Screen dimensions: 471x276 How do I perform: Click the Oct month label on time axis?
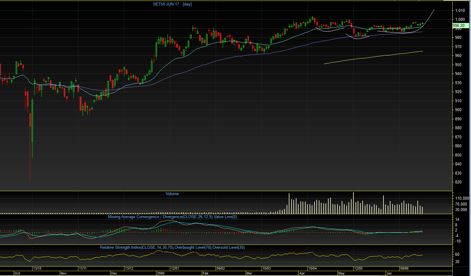click(17, 273)
